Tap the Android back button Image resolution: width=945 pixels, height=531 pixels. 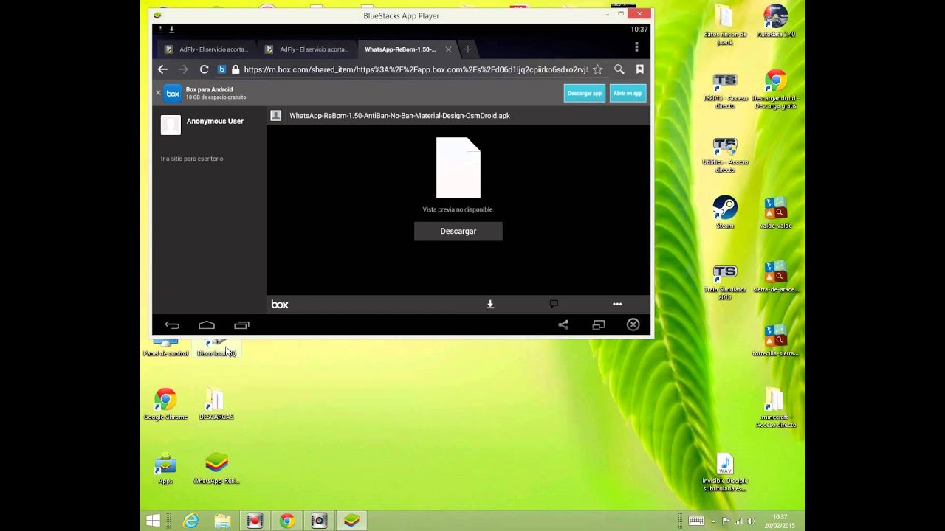172,324
